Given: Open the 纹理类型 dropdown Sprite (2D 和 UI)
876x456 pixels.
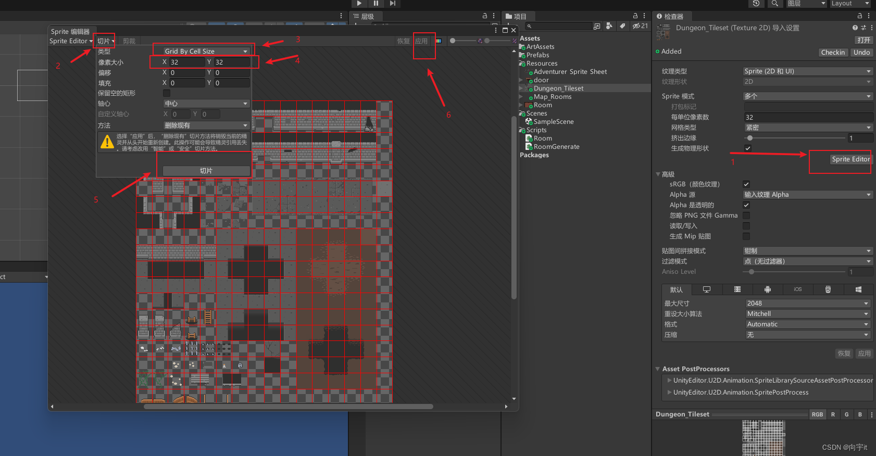Looking at the screenshot, I should (x=807, y=71).
